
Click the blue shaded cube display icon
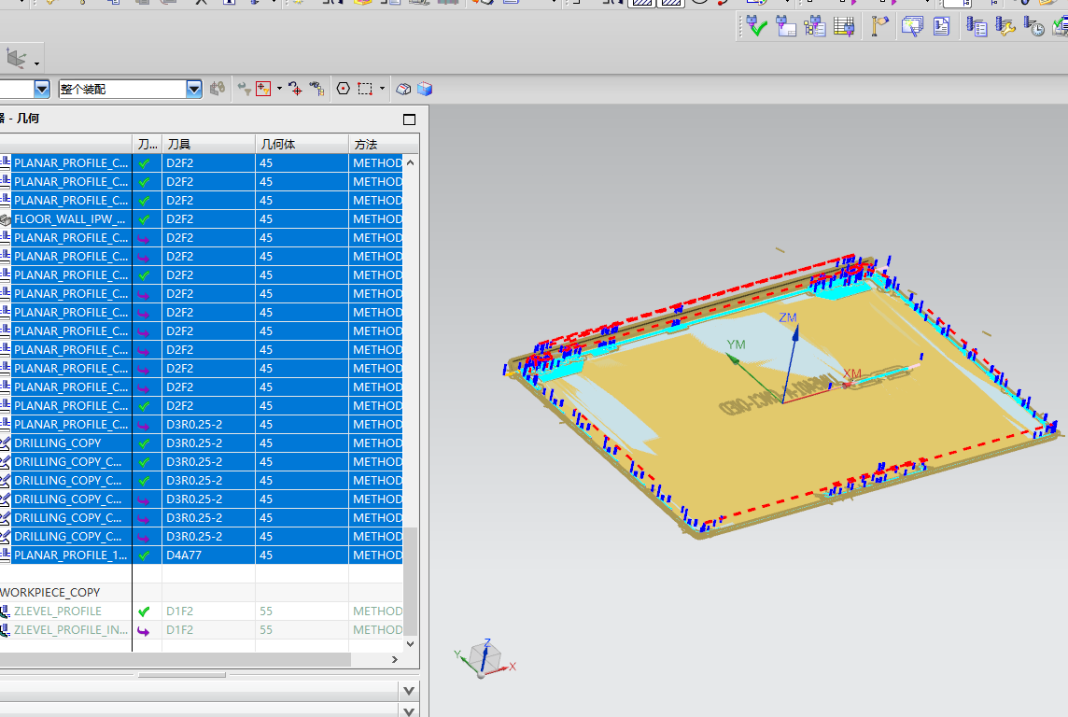click(426, 89)
